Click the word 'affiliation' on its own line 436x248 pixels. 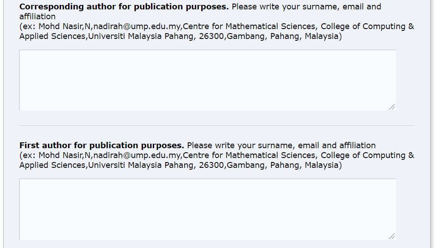[x=38, y=17]
